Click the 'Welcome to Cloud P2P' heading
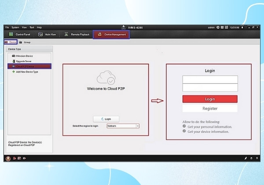Viewport: 264px width, 185px height. tap(106, 89)
